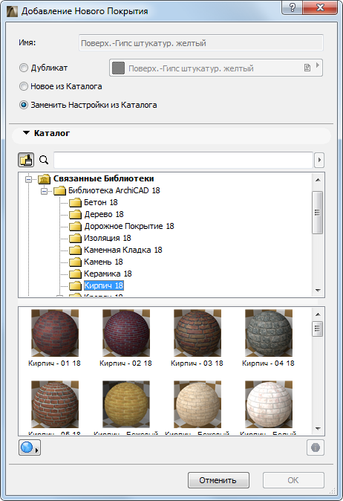Click the magnifier search icon
Screen dimensions: 343x501
click(44, 160)
